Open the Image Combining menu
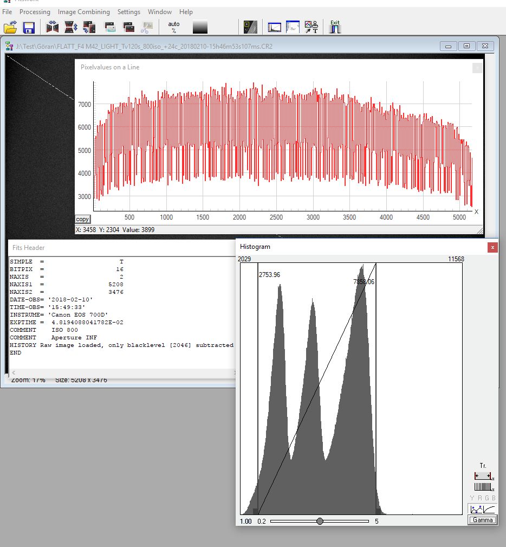The image size is (506, 547). tap(83, 12)
